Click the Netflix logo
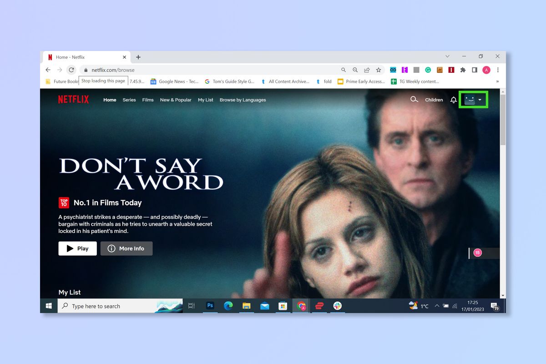546x364 pixels. tap(73, 99)
